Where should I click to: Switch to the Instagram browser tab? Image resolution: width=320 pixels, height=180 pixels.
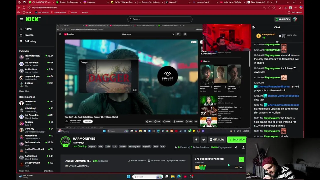pyautogui.click(x=96, y=2)
